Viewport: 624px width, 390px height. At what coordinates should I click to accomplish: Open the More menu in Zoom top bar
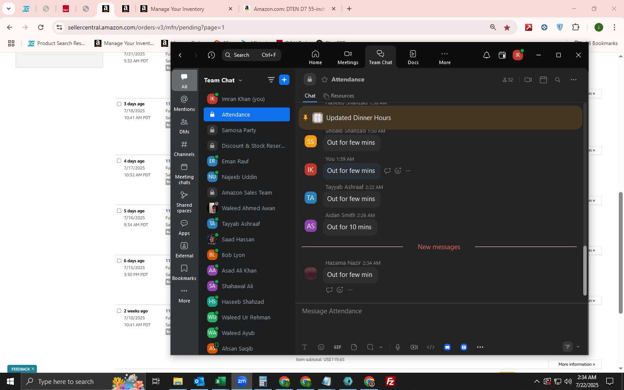pyautogui.click(x=445, y=57)
